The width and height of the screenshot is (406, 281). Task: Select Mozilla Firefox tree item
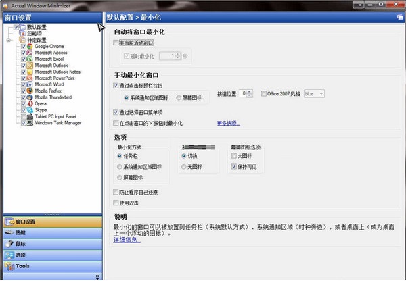tap(48, 91)
